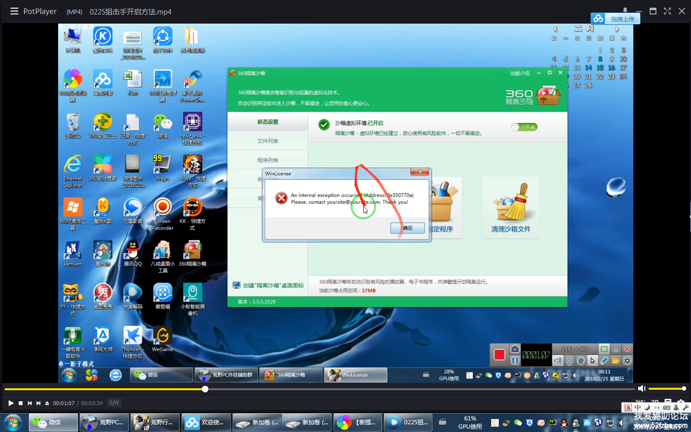Screen dimensions: 691x432
Task: Pause the screen recorder
Action: point(515,360)
